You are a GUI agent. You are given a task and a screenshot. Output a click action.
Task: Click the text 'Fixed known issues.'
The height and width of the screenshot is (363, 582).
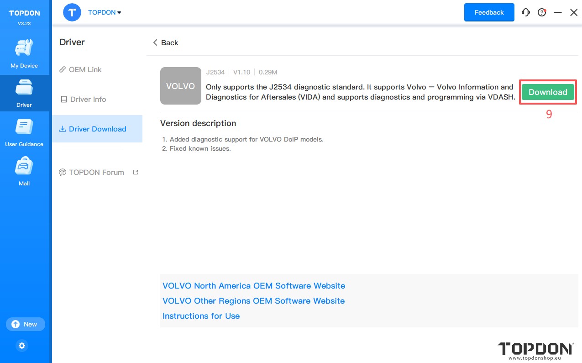(200, 148)
